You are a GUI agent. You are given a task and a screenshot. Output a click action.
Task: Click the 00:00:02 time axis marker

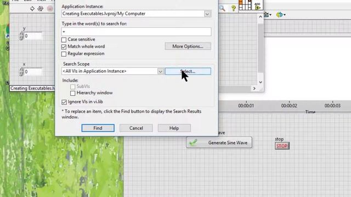point(289,106)
